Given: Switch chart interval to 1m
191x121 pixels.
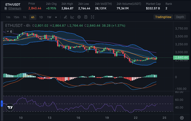Looking at the screenshot, I should coord(8,17).
